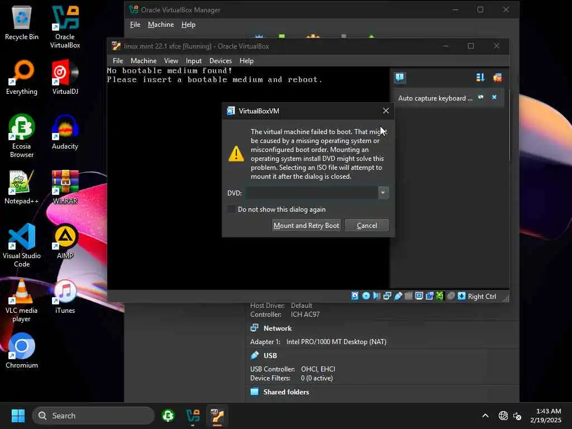Click the Everything desktop shortcut
Screen dimensions: 572x429
(x=22, y=78)
